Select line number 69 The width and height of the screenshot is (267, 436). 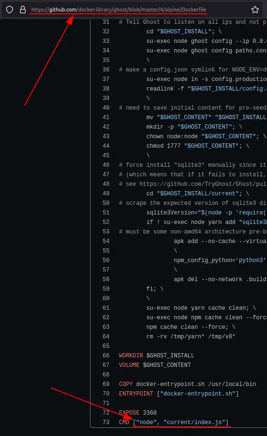(106, 384)
